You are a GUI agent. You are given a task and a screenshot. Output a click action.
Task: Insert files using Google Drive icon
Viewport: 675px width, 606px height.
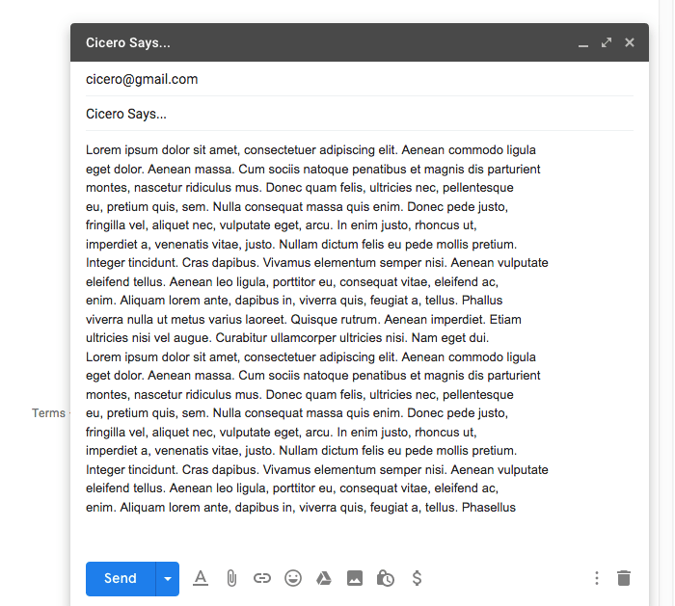pos(324,578)
